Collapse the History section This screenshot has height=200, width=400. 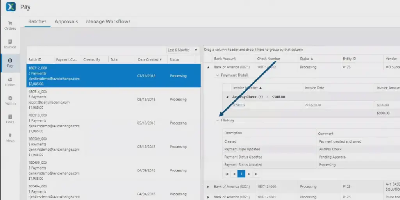pyautogui.click(x=218, y=120)
